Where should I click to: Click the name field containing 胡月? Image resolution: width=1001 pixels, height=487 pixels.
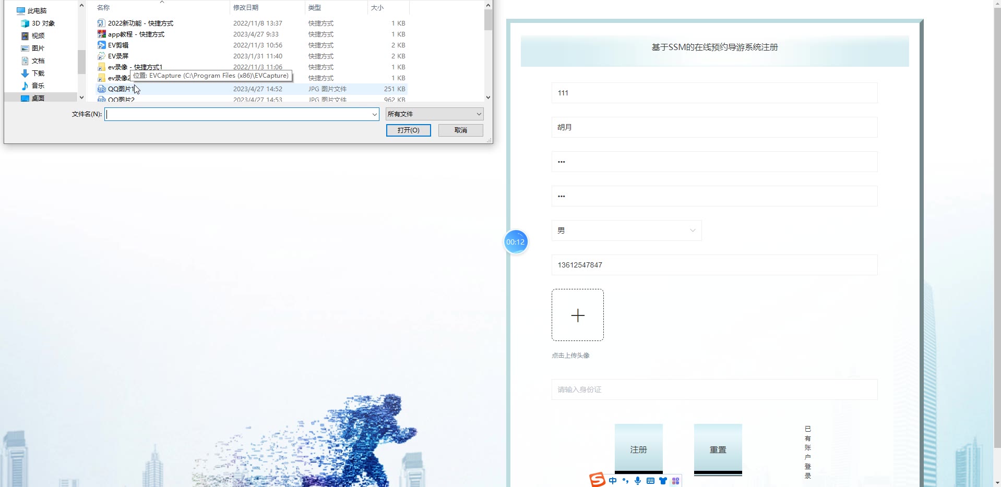(714, 127)
